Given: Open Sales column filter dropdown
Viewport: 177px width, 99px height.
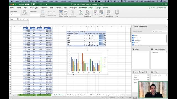Looking at the screenshot, I should [51, 28].
